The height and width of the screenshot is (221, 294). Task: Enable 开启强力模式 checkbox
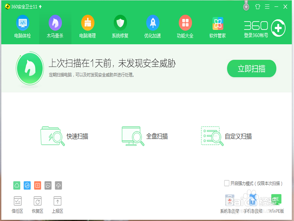coord(226,183)
